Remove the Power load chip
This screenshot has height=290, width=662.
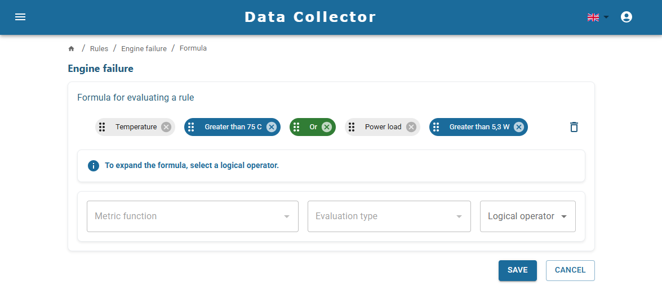click(411, 127)
